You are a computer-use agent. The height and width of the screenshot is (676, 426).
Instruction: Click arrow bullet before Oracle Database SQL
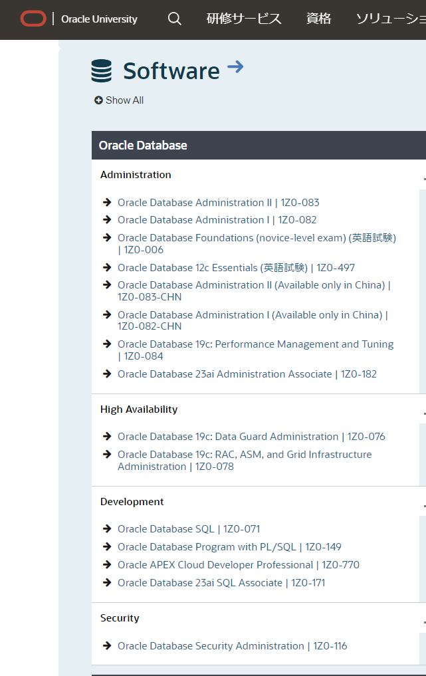click(107, 529)
